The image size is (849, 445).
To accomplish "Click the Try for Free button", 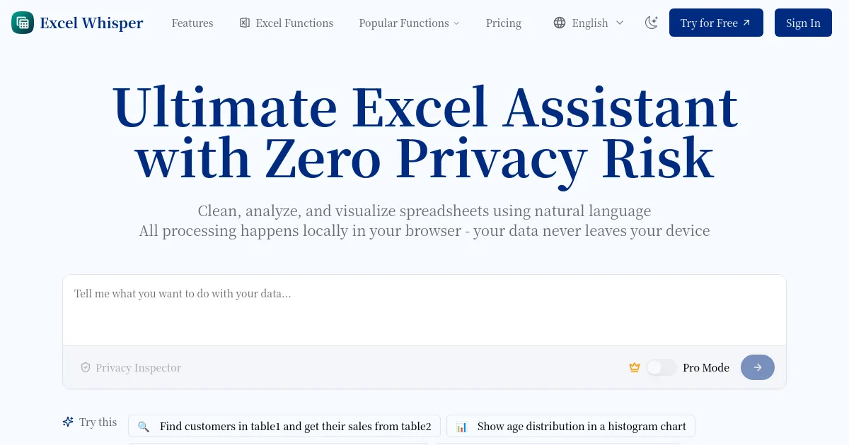I will [716, 22].
